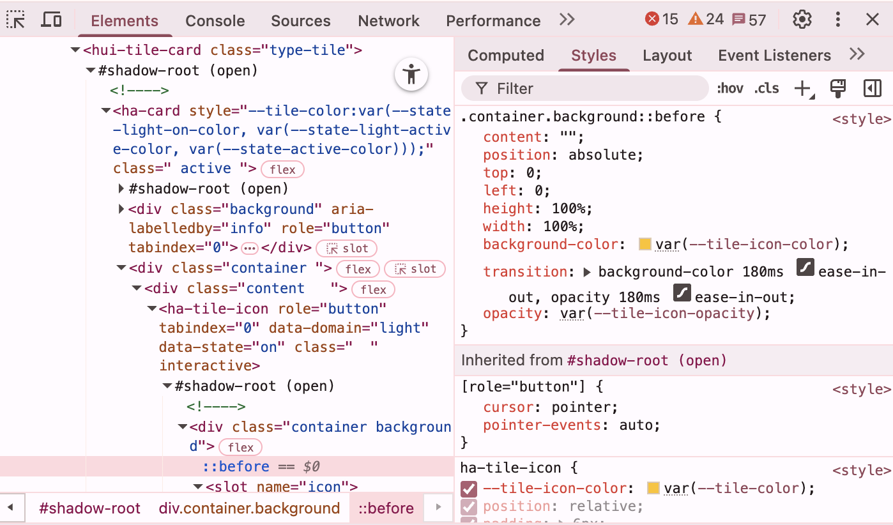
Task: Click the new style rule plus icon
Action: (x=803, y=89)
